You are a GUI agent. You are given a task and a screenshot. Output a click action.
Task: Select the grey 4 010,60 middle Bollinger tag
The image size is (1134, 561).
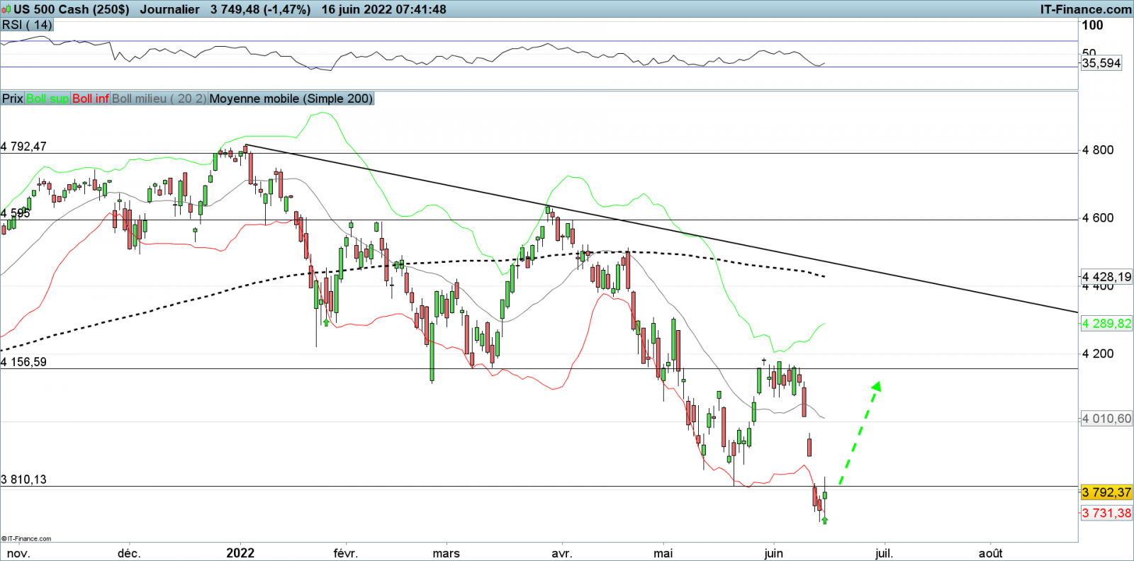pos(1106,419)
